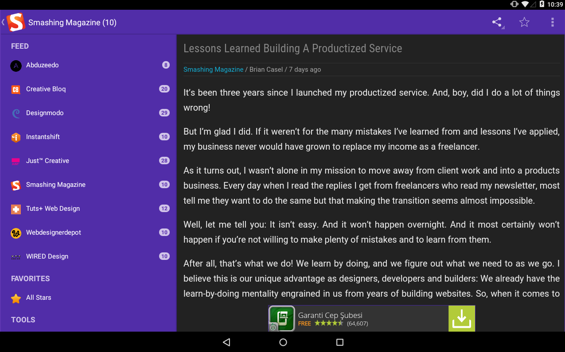Screen dimensions: 565x352
Task: Open the article title Lessons Learned
Action: tap(293, 48)
